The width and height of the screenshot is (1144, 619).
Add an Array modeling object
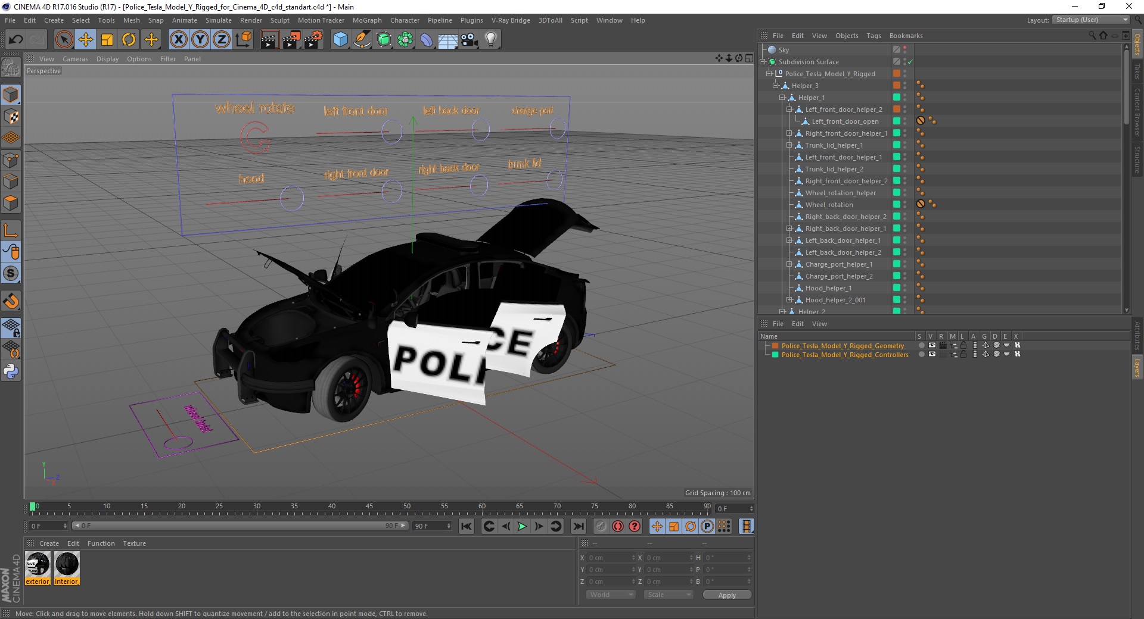point(406,40)
